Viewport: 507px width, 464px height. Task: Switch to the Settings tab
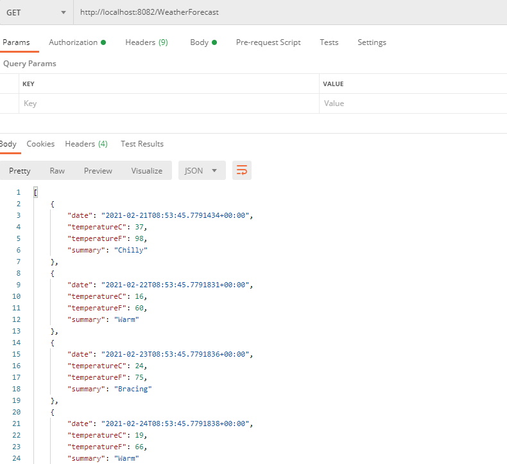[x=372, y=42]
